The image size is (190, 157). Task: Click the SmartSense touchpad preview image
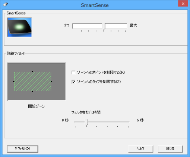tap(19, 27)
